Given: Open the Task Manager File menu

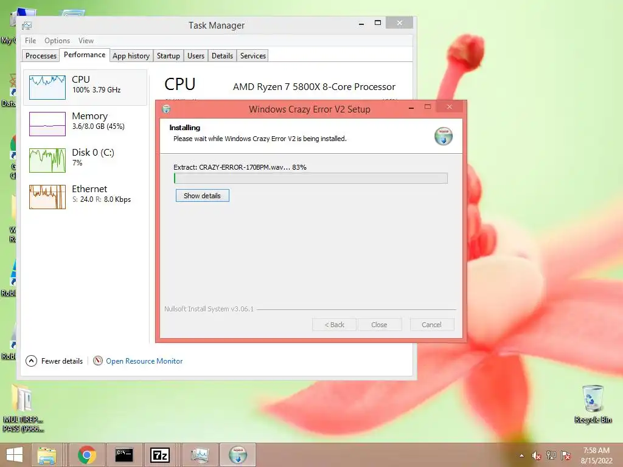Looking at the screenshot, I should [x=30, y=41].
